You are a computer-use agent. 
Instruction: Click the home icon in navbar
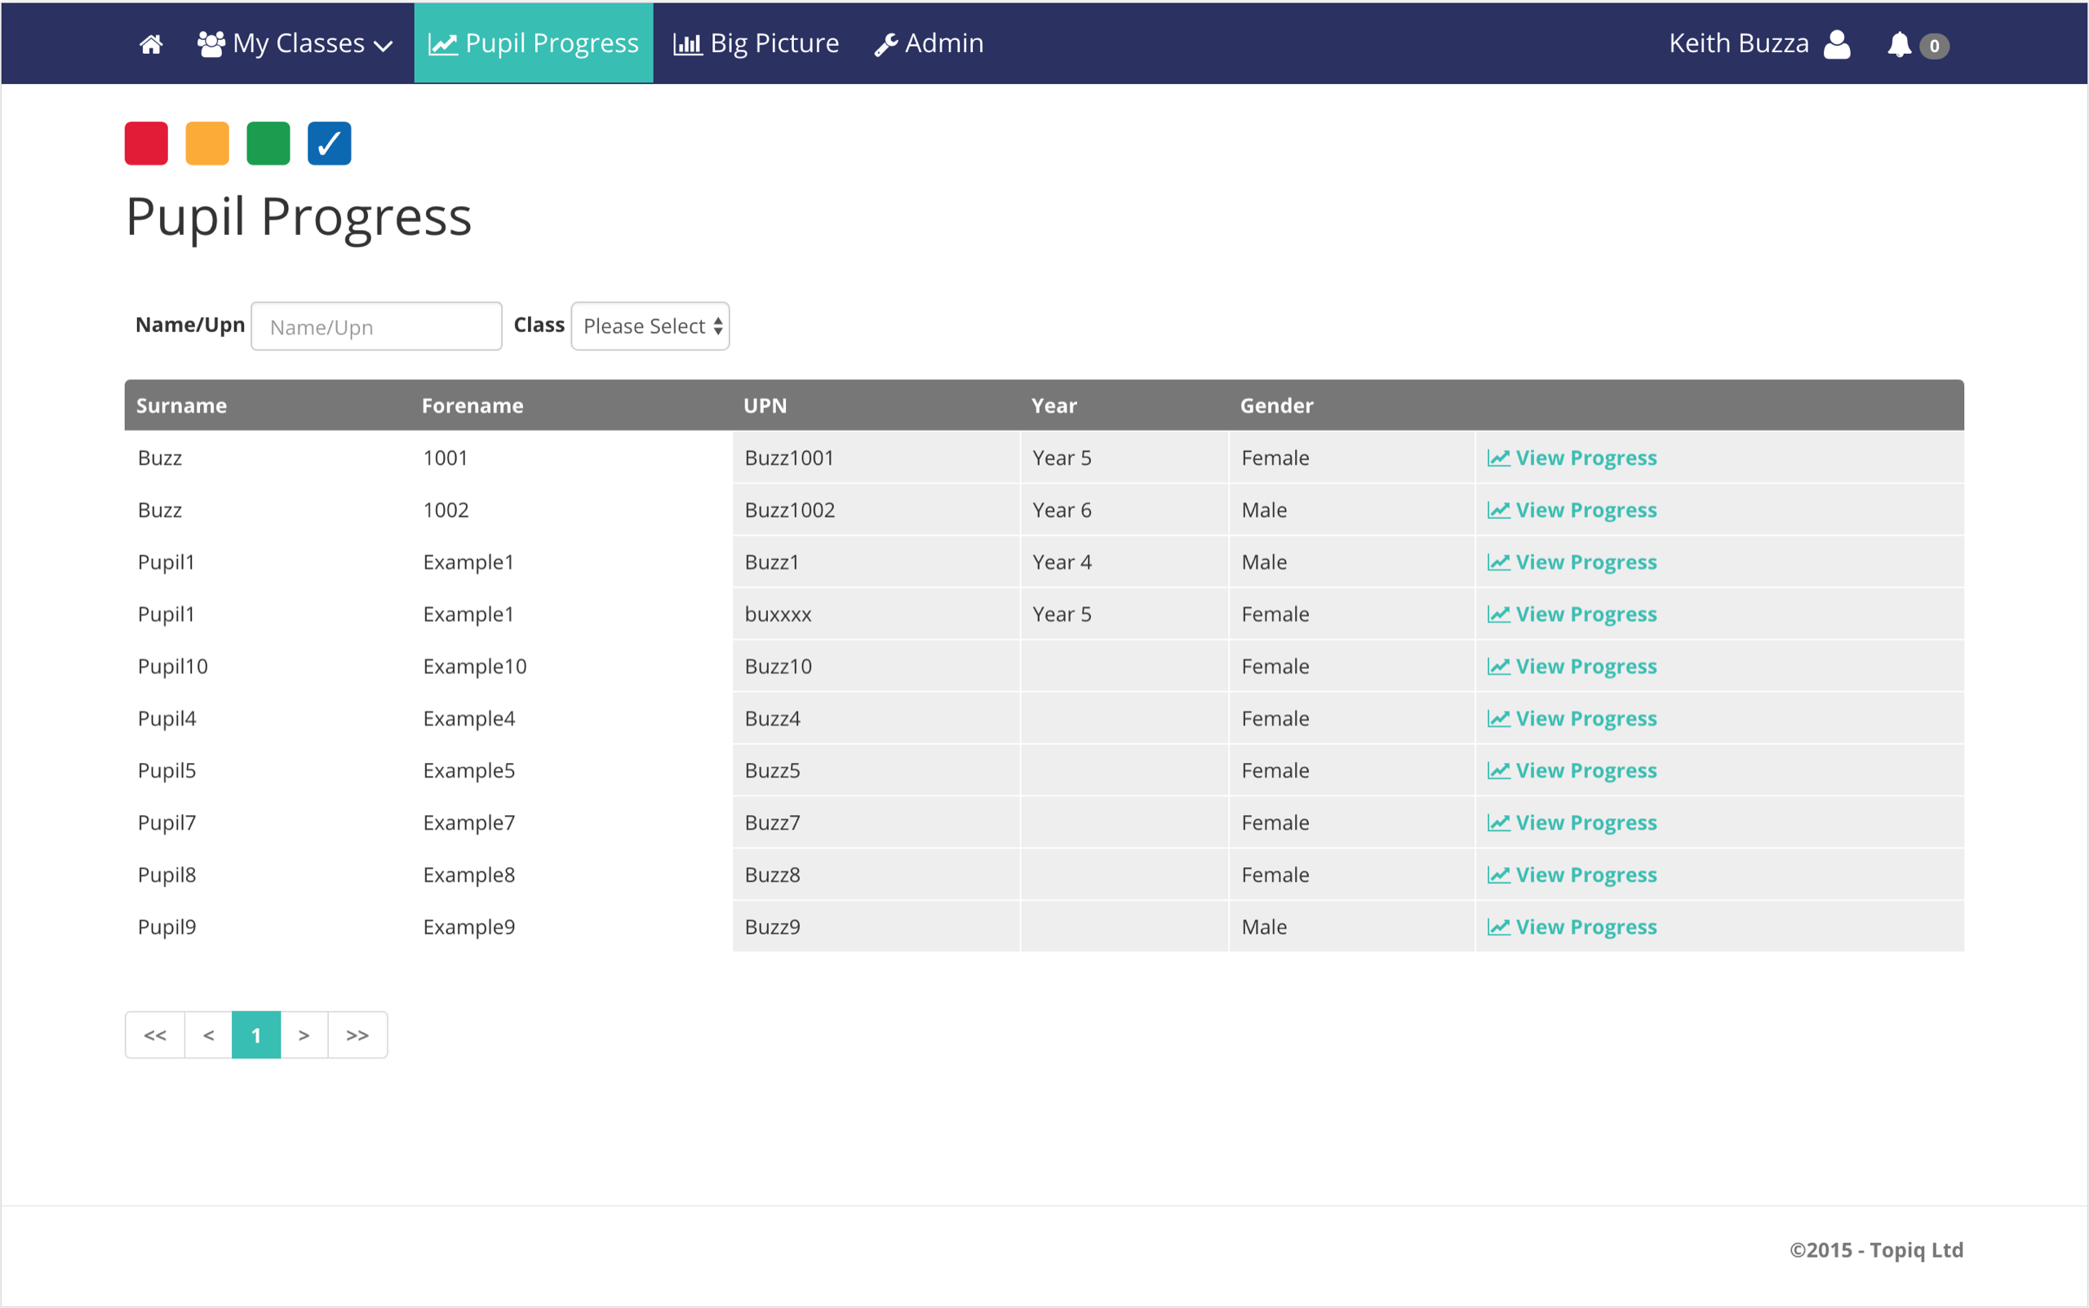(x=152, y=44)
